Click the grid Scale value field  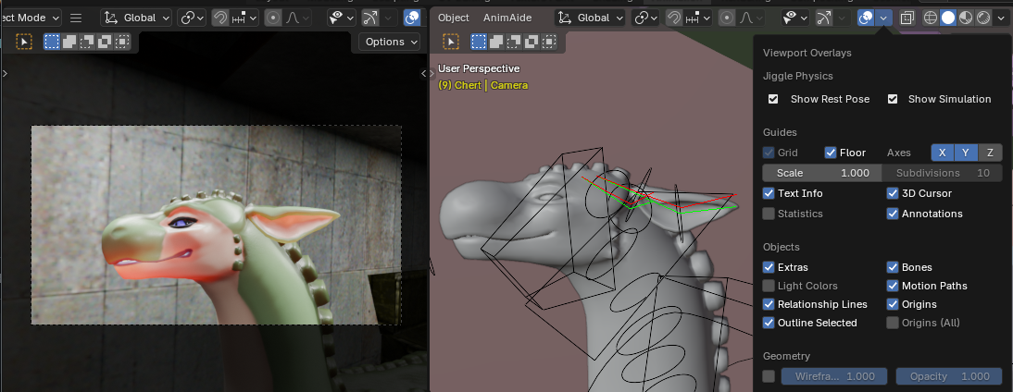[821, 173]
